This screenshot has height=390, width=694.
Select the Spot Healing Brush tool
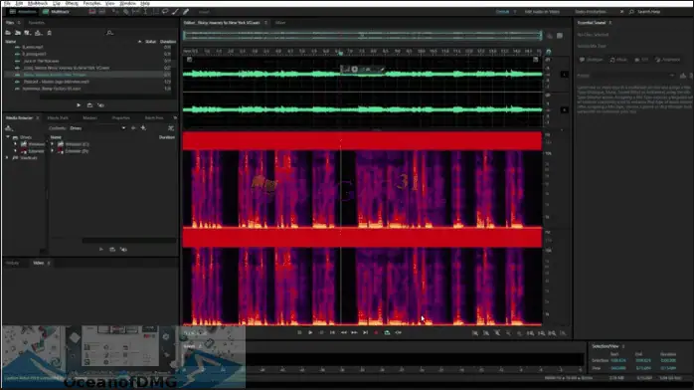tap(186, 12)
